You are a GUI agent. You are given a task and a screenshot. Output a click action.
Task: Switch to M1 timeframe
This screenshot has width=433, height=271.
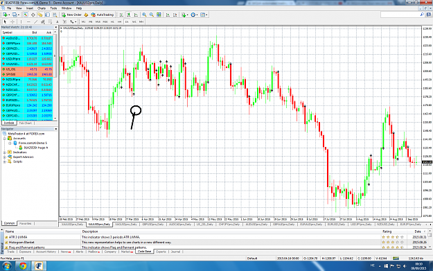coord(83,21)
